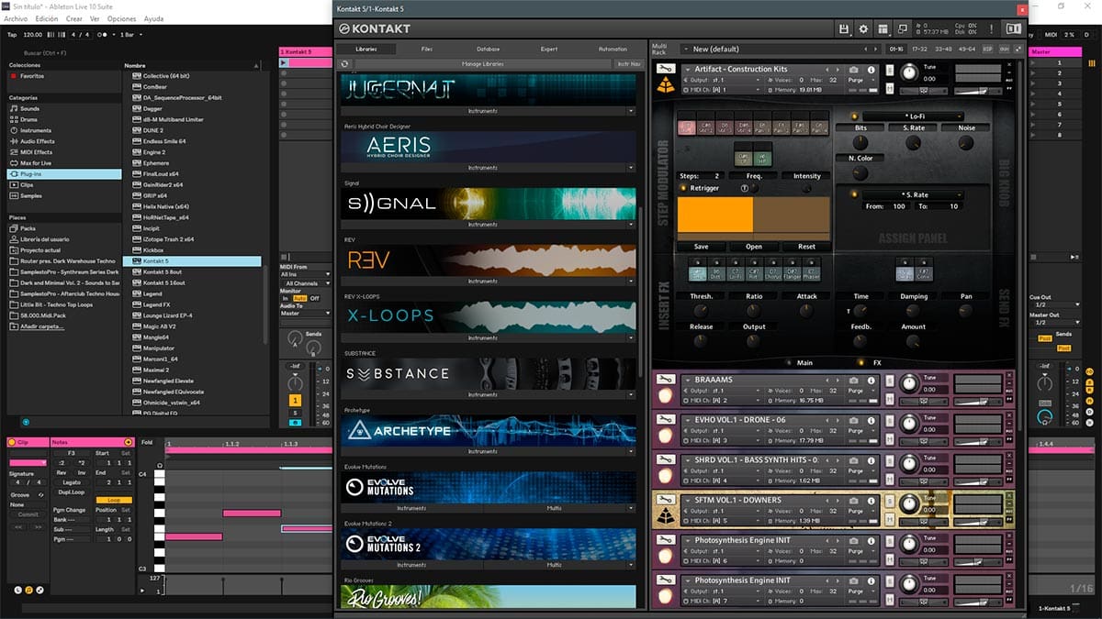Toggle the Retrigger light in Step Modulator
Screen dimensions: 1102x619
tap(682, 188)
